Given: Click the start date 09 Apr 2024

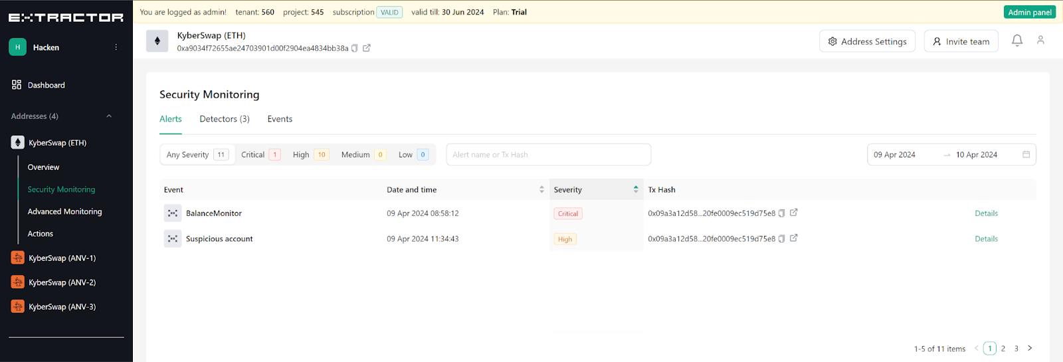Looking at the screenshot, I should point(894,155).
